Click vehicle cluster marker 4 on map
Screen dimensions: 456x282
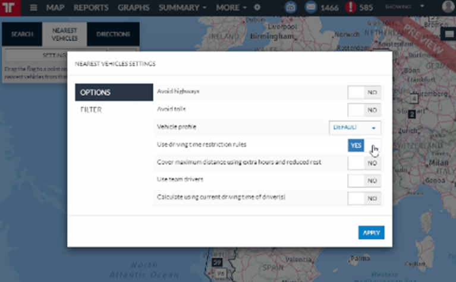[x=414, y=99]
